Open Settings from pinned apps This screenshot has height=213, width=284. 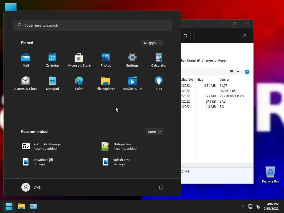click(x=132, y=60)
